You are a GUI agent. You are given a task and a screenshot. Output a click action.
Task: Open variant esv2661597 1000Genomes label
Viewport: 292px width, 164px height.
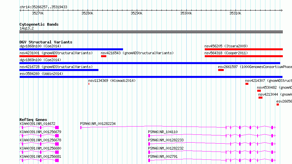255,67
